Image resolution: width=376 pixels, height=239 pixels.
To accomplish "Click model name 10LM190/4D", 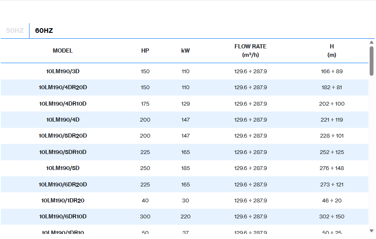I will point(63,120).
